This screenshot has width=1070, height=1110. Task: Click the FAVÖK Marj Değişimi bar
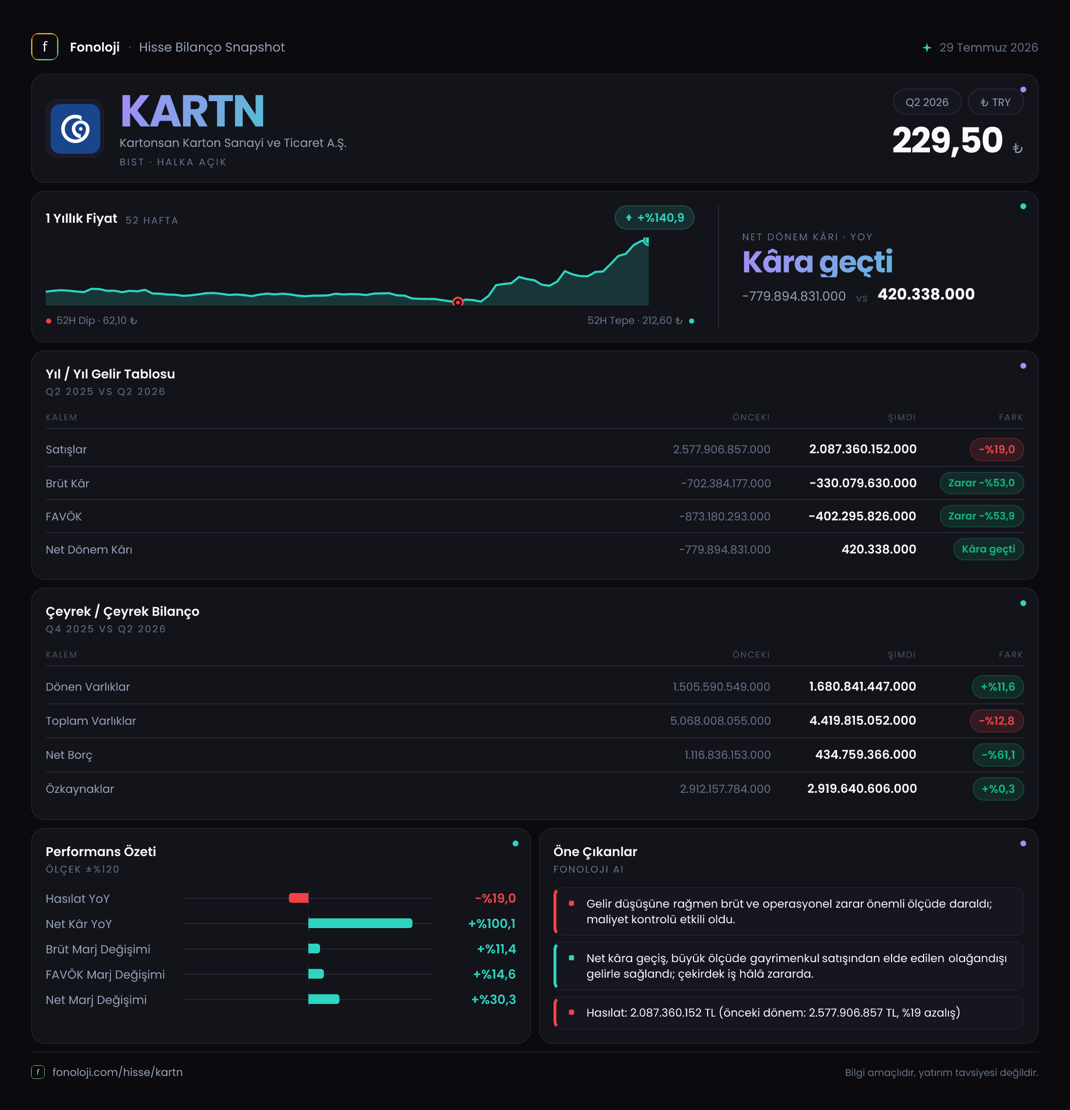coord(316,973)
